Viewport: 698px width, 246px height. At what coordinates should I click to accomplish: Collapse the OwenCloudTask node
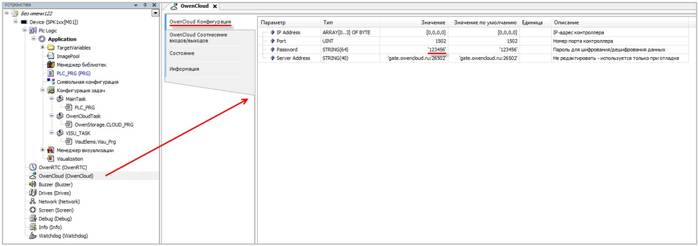pos(52,116)
